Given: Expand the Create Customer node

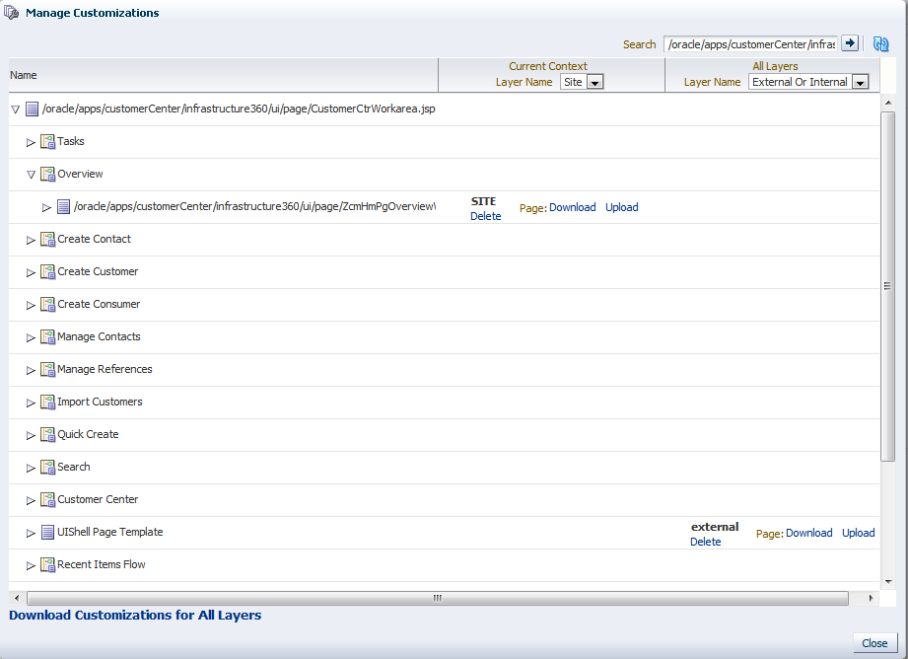Looking at the screenshot, I should [x=31, y=272].
